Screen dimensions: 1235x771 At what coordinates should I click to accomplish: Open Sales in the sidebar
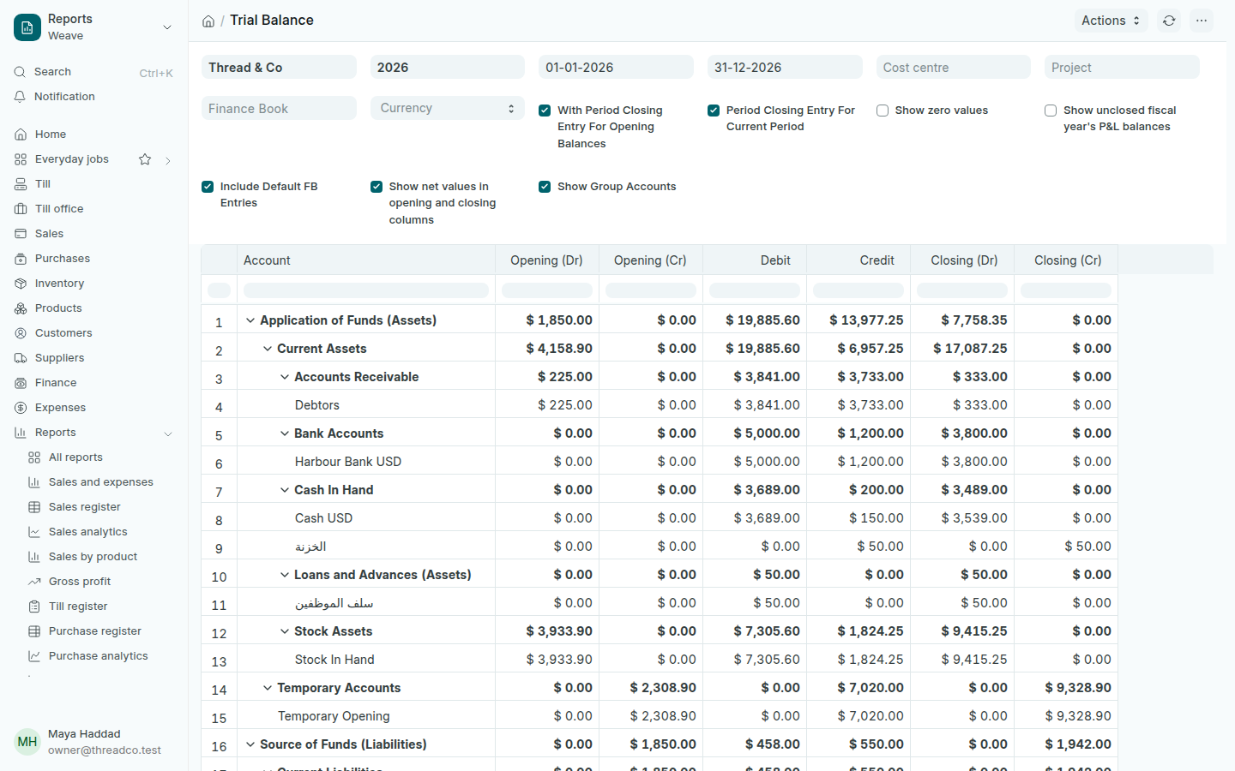coord(49,234)
